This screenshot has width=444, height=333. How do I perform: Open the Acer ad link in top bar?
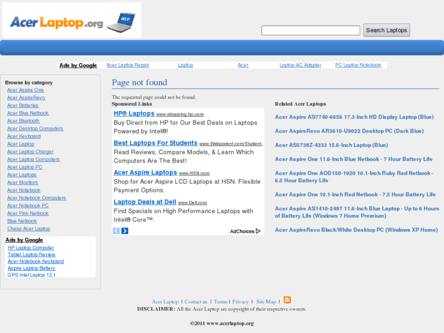coord(243,65)
